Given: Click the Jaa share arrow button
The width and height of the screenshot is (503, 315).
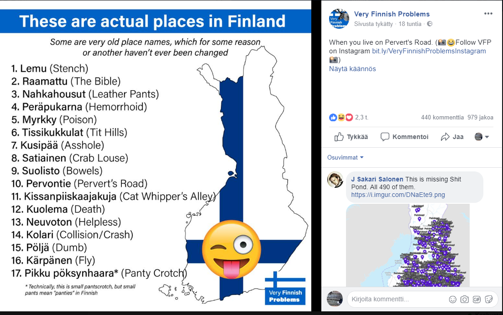Looking at the screenshot, I should pyautogui.click(x=452, y=137).
